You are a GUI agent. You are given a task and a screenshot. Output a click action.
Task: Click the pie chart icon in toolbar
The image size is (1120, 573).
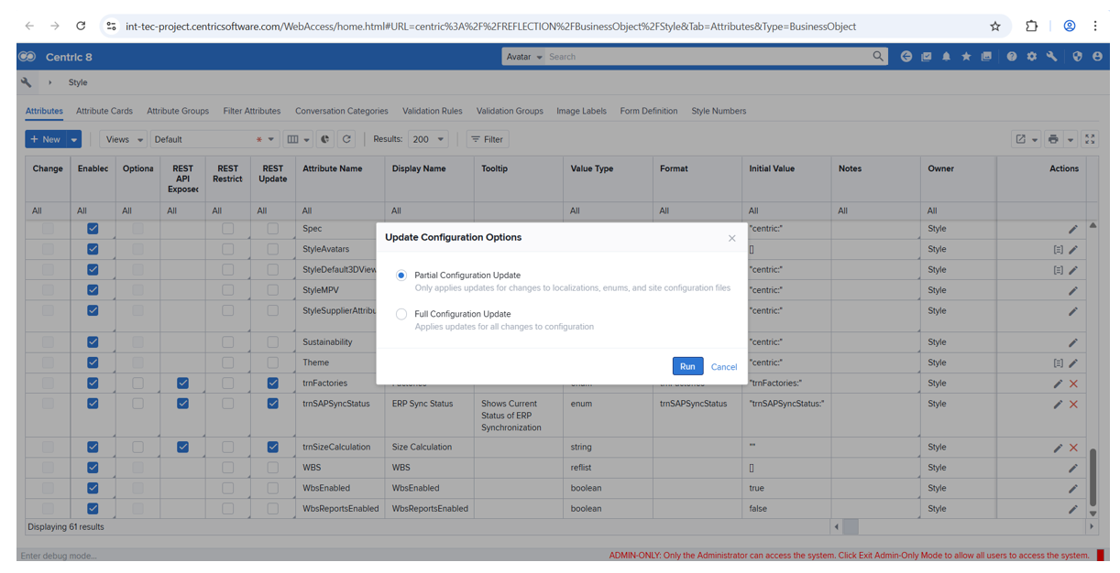point(325,139)
